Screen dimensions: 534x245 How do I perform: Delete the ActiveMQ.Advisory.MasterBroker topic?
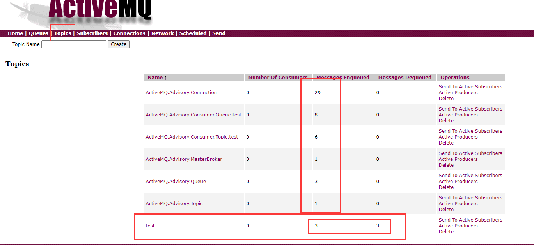446,165
